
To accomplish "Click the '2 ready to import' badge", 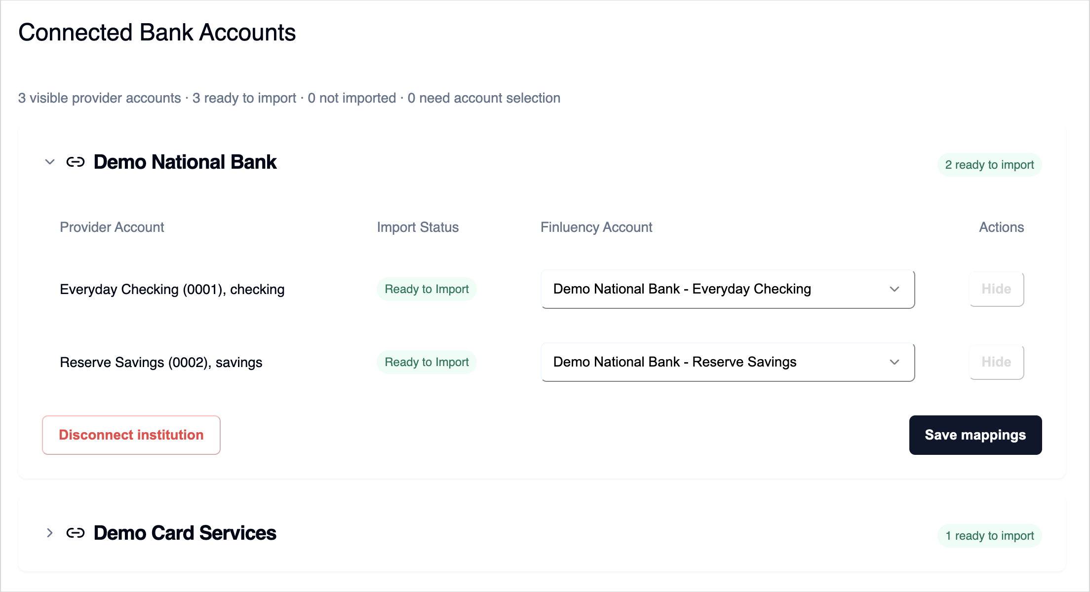I will (x=989, y=165).
